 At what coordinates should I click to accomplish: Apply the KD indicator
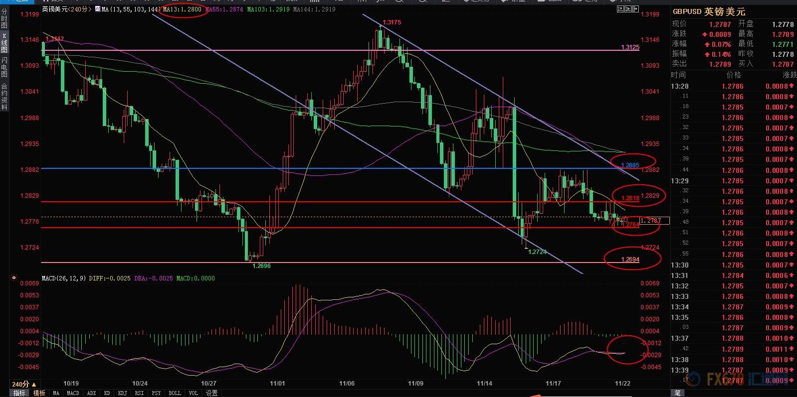pos(107,393)
